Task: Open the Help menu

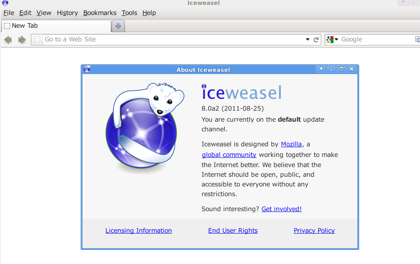Action: coord(149,13)
